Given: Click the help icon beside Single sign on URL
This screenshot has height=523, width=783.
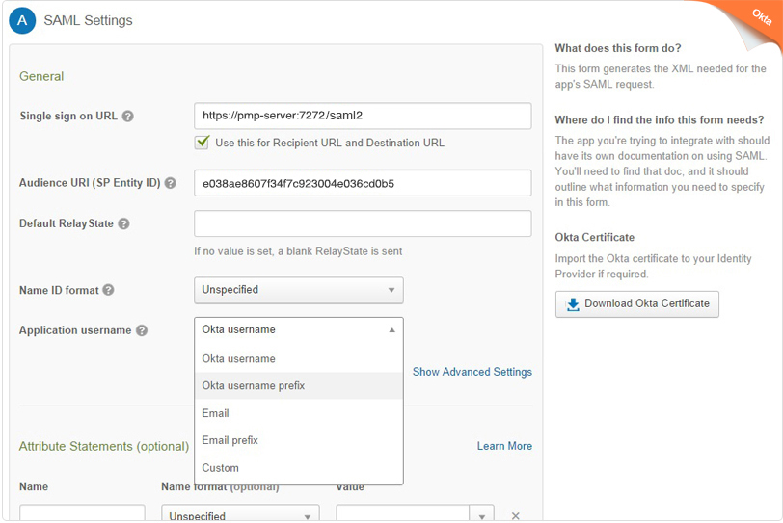Looking at the screenshot, I should click(x=128, y=117).
